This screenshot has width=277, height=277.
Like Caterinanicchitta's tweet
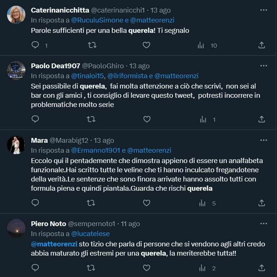click(146, 45)
